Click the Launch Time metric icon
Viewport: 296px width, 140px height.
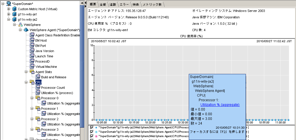(32, 56)
